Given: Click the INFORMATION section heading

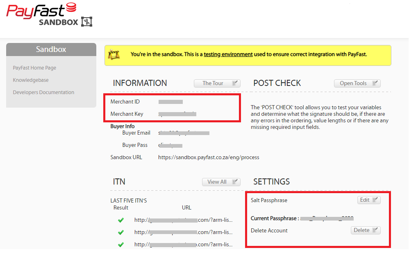Looking at the screenshot, I should pyautogui.click(x=140, y=83).
